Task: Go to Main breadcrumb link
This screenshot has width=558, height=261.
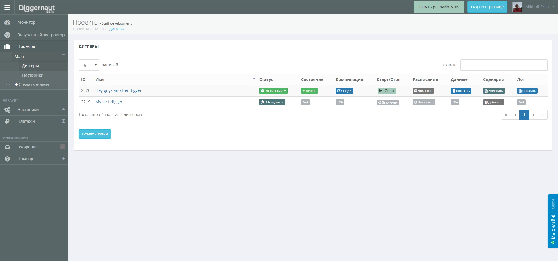Action: 99,29
